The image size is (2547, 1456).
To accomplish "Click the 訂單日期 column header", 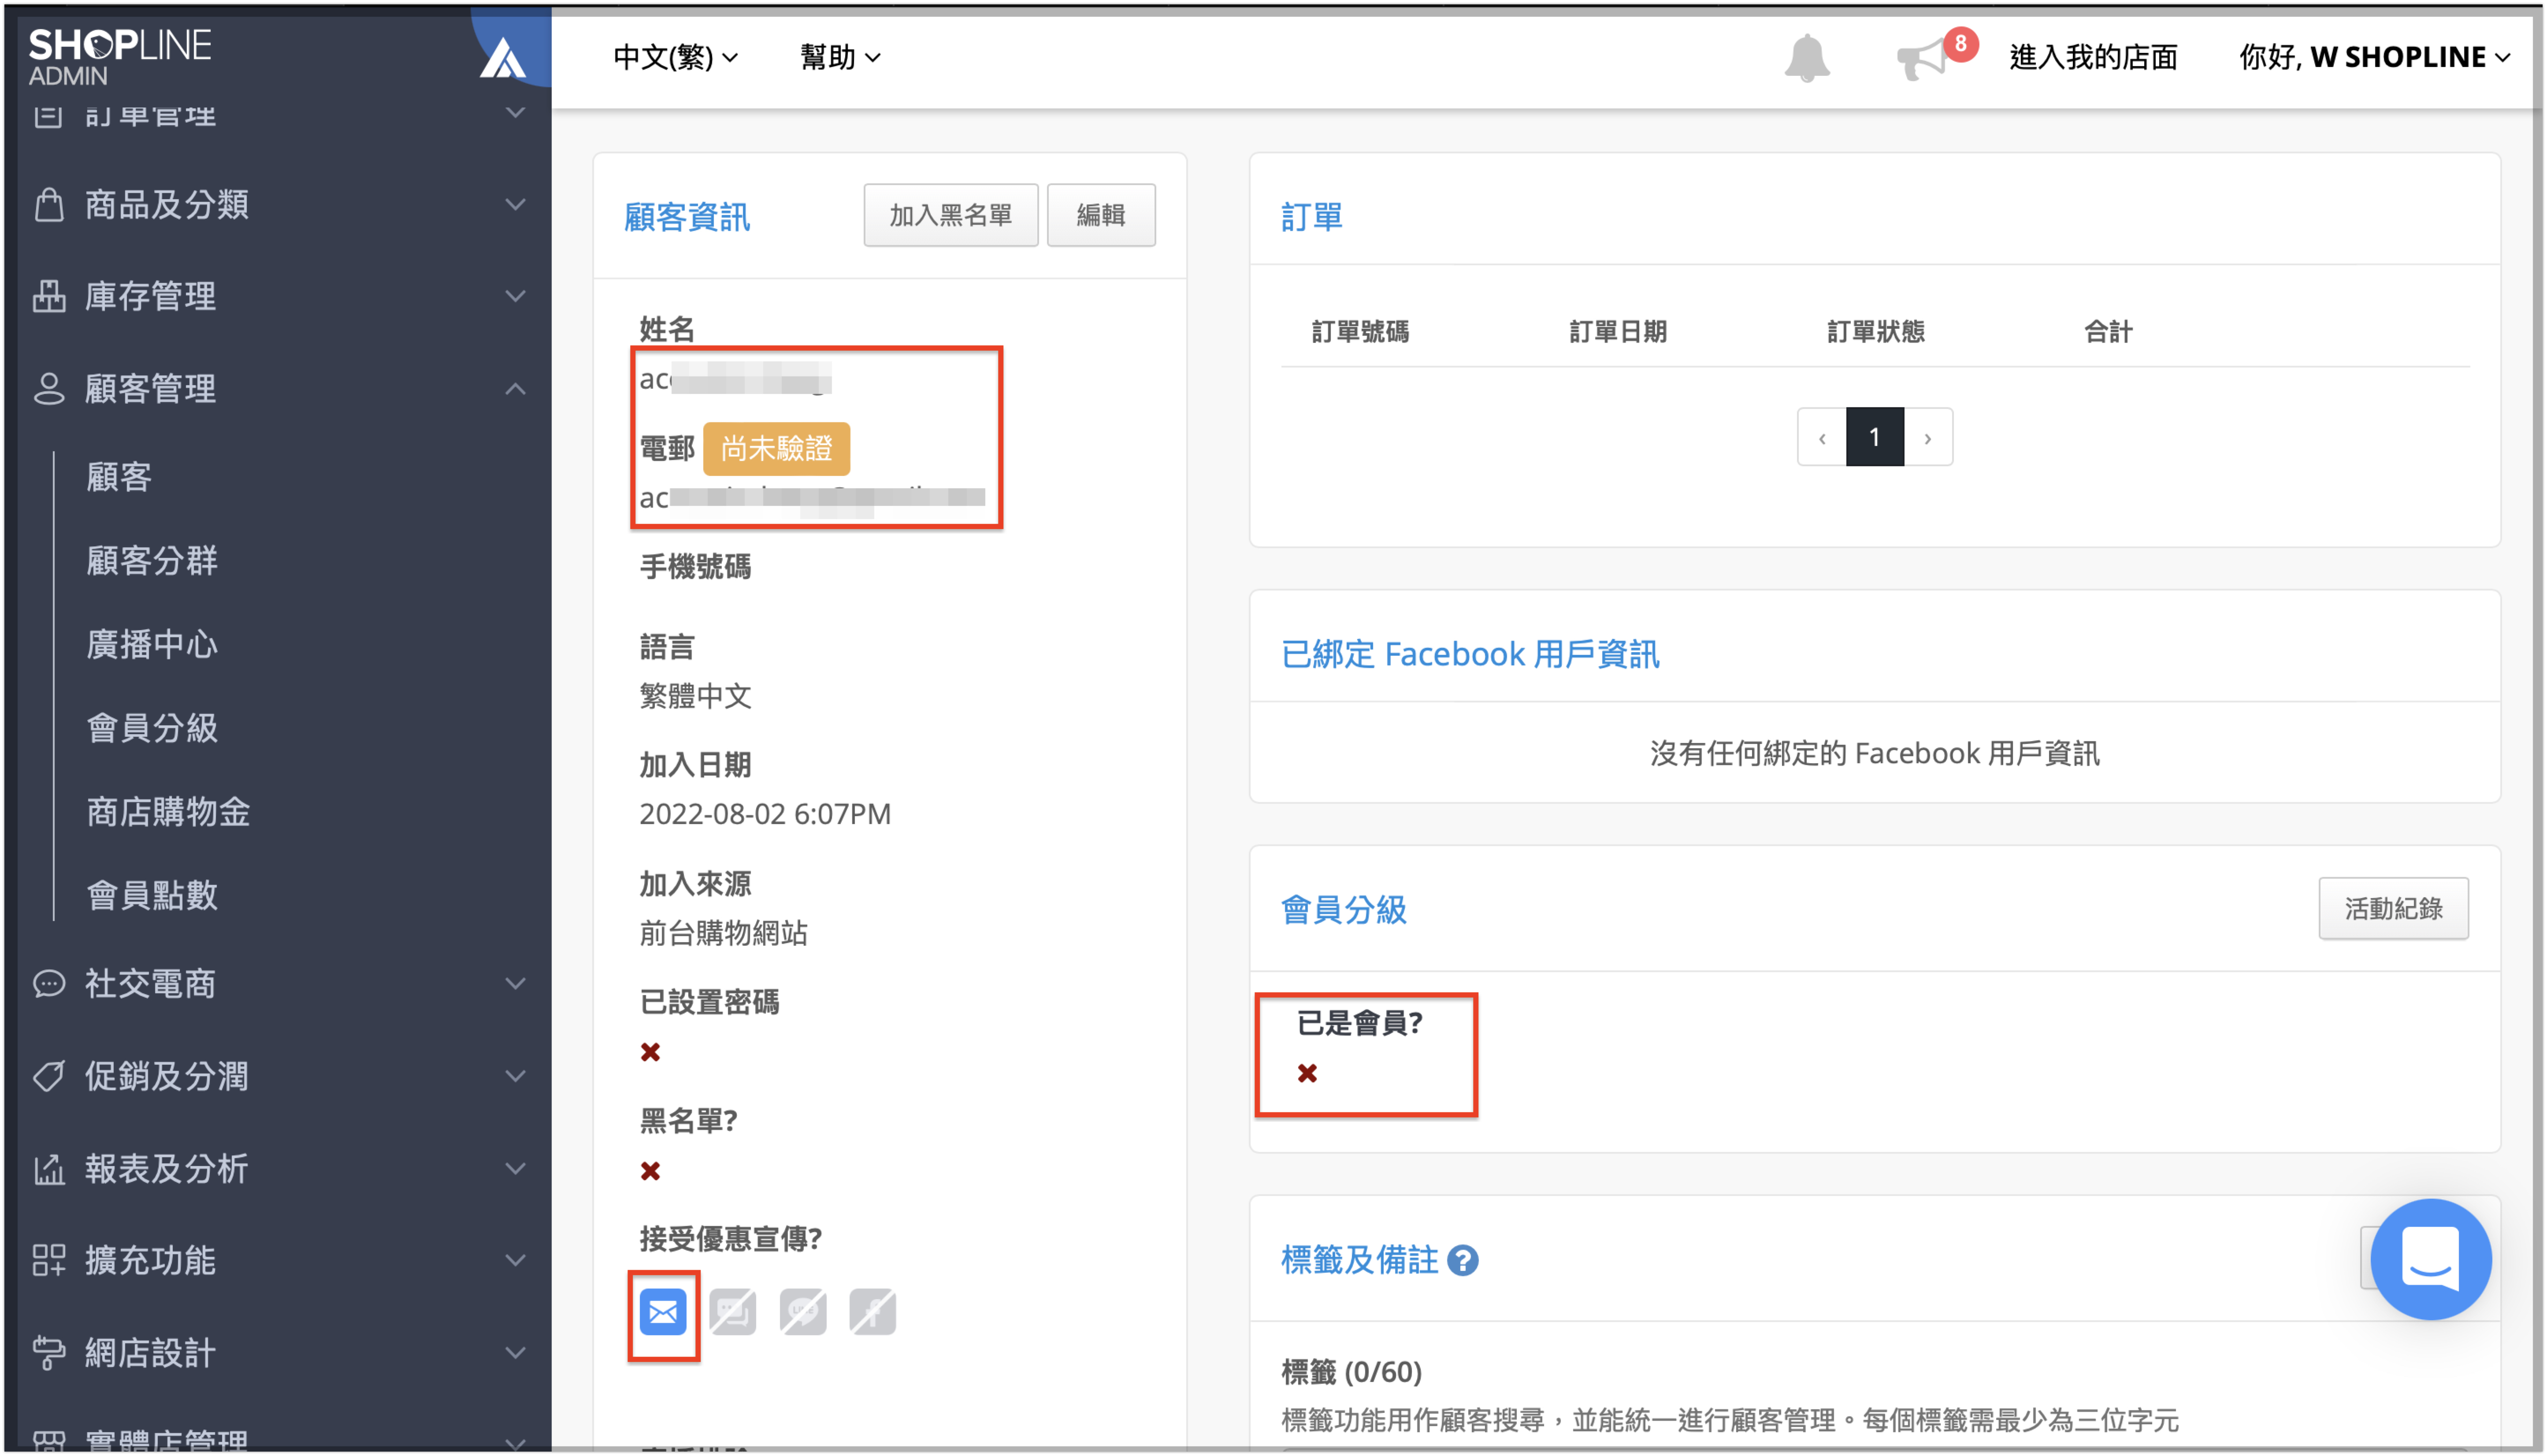I will pyautogui.click(x=1617, y=331).
